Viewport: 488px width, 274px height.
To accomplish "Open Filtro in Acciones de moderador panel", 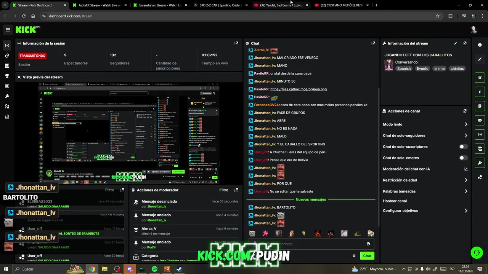I will (224, 190).
